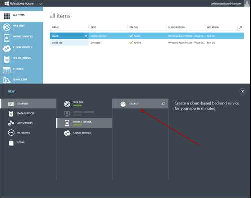Click the Store shopping bag icon

click(11, 143)
